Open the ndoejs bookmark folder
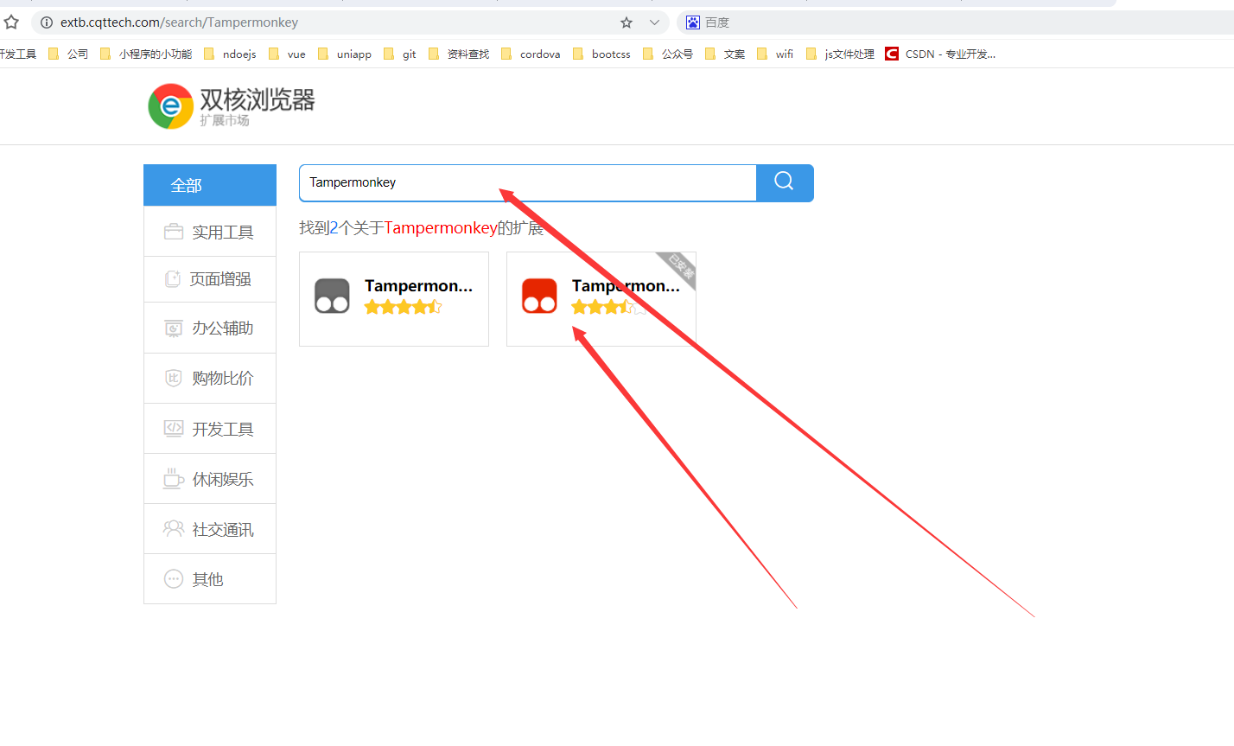This screenshot has width=1234, height=746. click(x=230, y=54)
